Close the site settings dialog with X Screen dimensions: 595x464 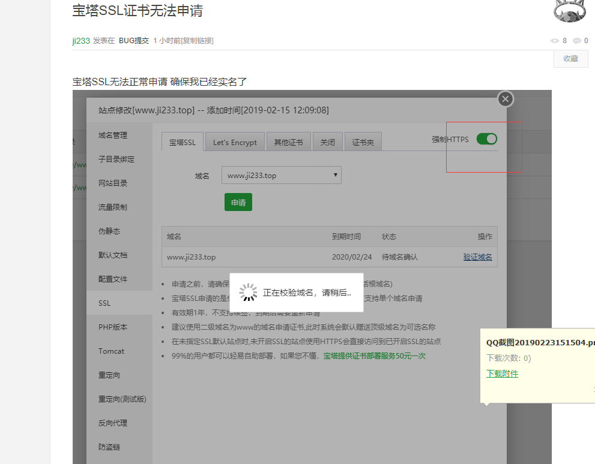coord(506,100)
